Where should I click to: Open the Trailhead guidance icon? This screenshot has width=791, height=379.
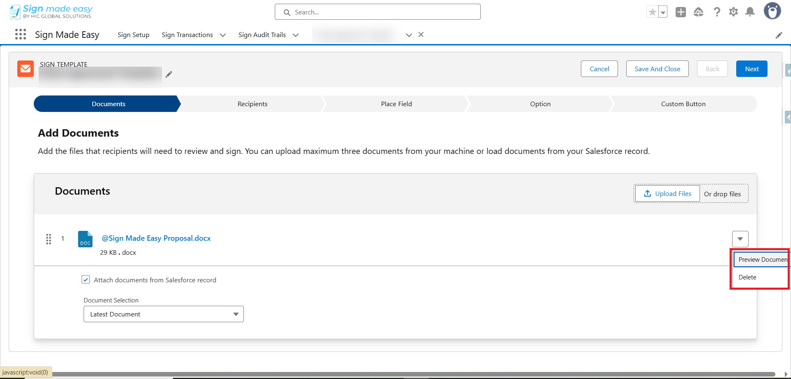coord(698,12)
